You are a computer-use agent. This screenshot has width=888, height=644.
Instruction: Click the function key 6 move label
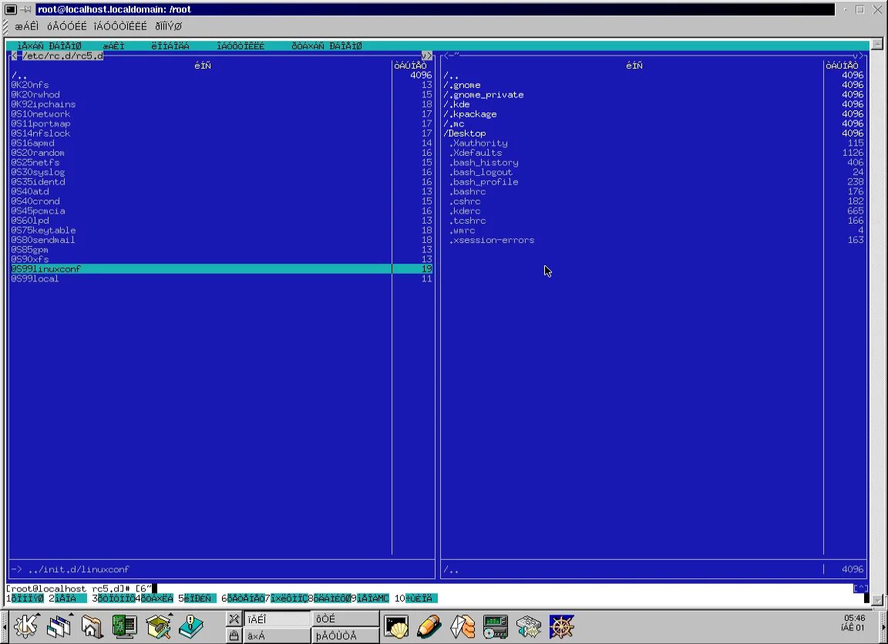point(246,598)
